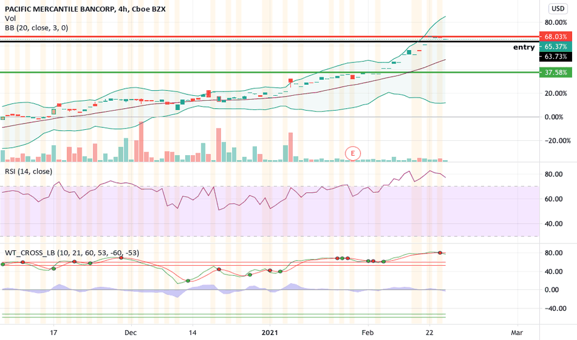This screenshot has height=340, width=577.
Task: Click the 80.00% price axis label
Action: [556, 22]
